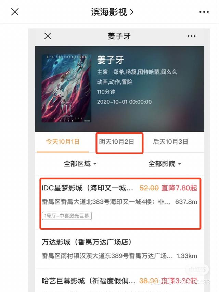Expand the 全部区域 dropdown

[80, 164]
